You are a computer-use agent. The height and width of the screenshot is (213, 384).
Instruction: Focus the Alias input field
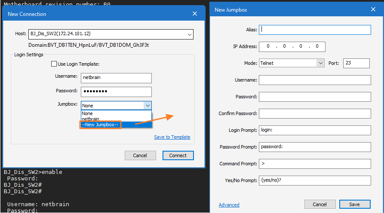coord(315,30)
